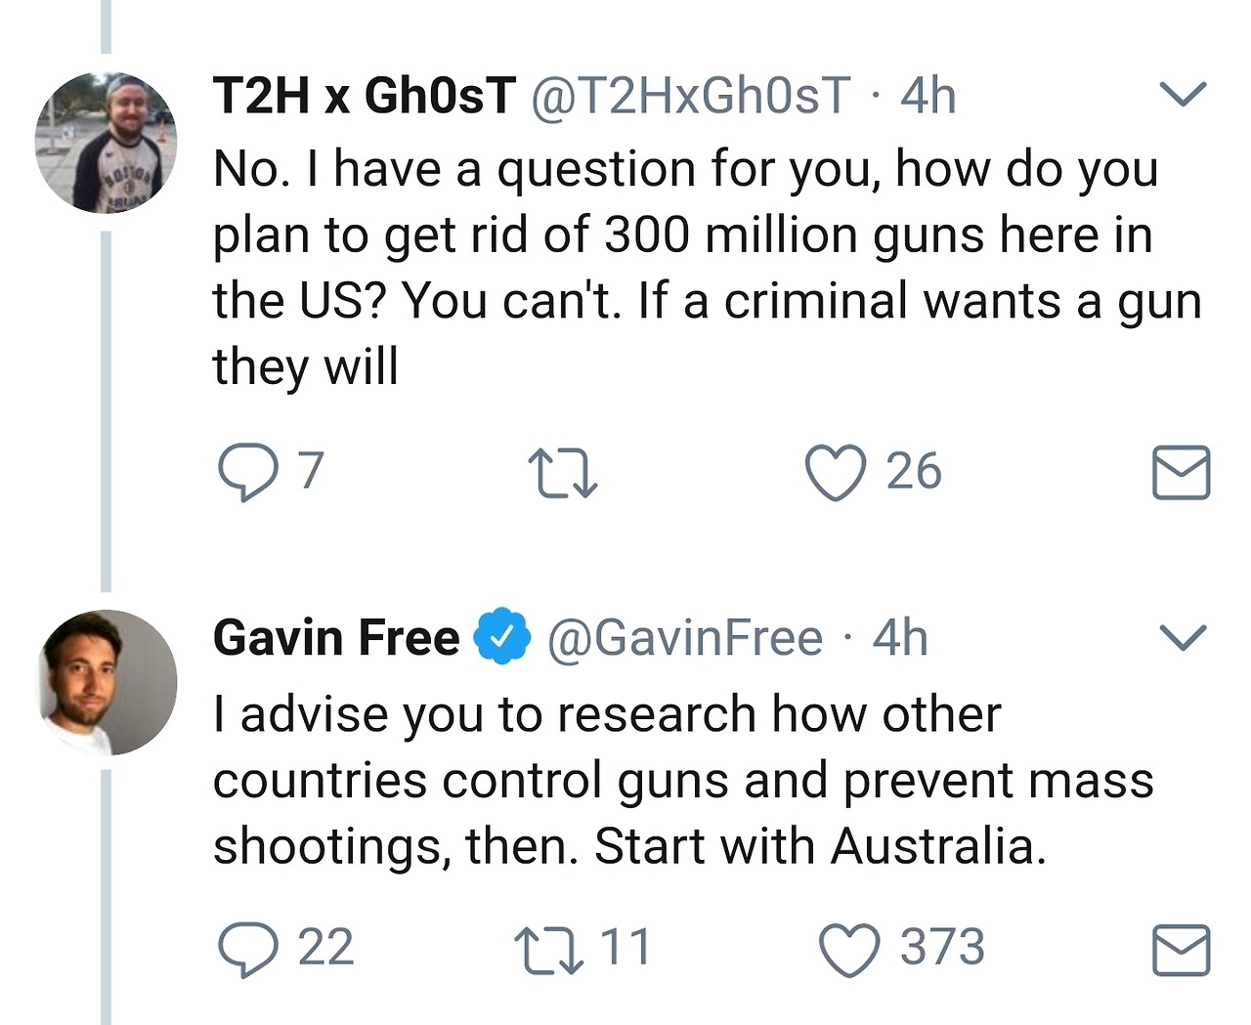The width and height of the screenshot is (1251, 1025).
Task: Open T2H x Gh0sT profile picture
Action: [106, 143]
